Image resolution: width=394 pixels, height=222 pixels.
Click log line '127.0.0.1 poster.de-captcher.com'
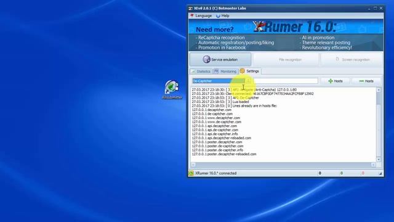click(217, 146)
